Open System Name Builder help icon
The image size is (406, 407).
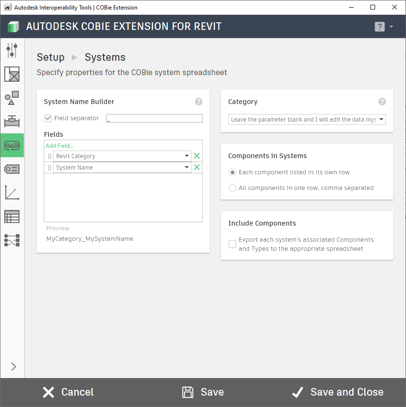(199, 102)
